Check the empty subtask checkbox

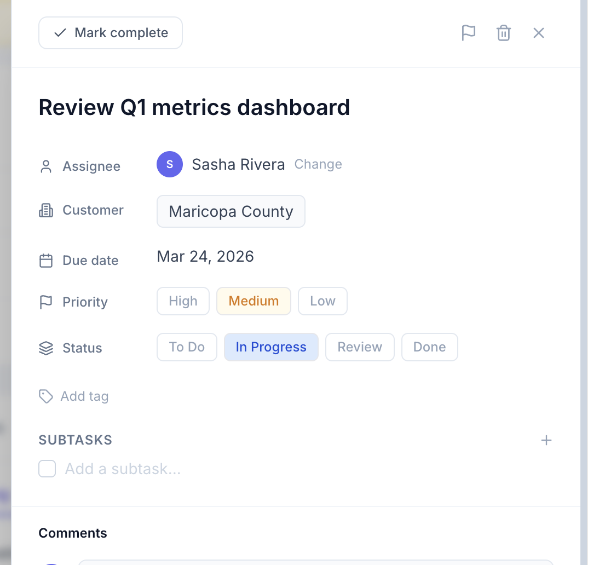[x=47, y=469]
